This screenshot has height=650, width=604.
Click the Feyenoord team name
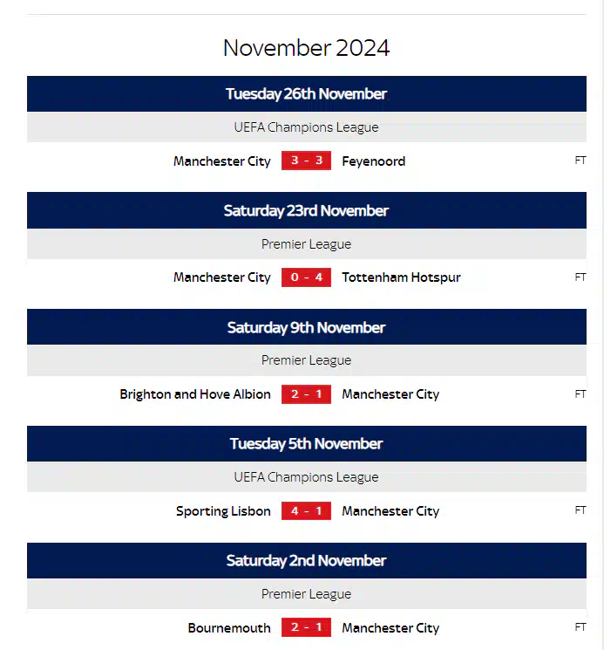[373, 161]
